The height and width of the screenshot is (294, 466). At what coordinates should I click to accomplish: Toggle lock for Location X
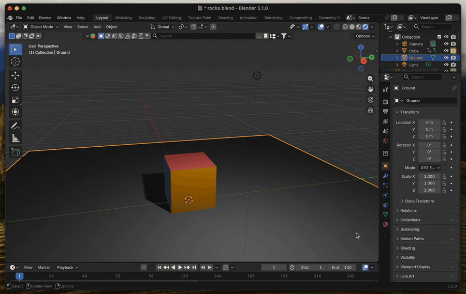[444, 122]
